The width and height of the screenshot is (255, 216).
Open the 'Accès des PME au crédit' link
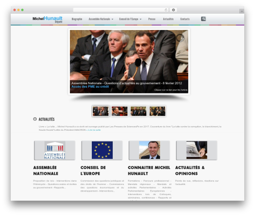tap(90, 87)
